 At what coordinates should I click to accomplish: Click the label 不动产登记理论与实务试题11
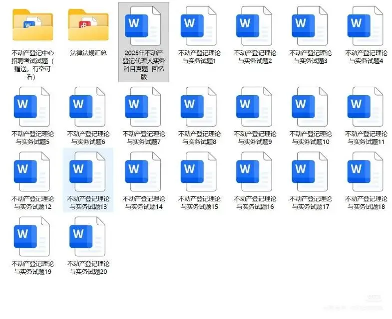[366, 138]
